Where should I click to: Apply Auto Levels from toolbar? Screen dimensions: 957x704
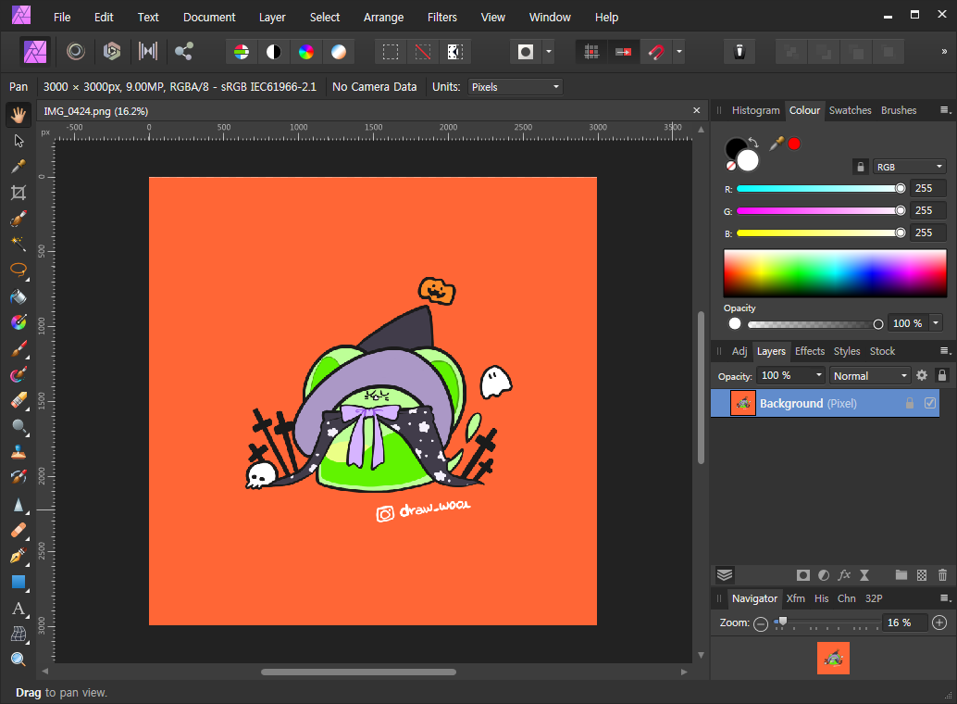242,52
